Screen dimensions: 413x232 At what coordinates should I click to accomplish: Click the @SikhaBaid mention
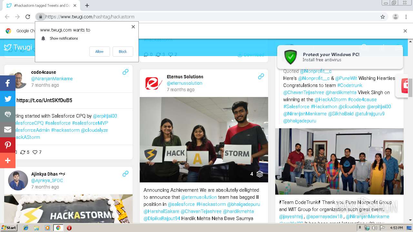pos(341,114)
